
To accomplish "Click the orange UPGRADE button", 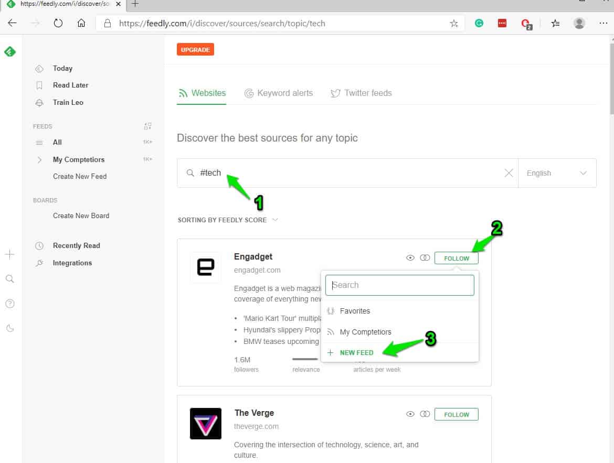I will pyautogui.click(x=195, y=50).
